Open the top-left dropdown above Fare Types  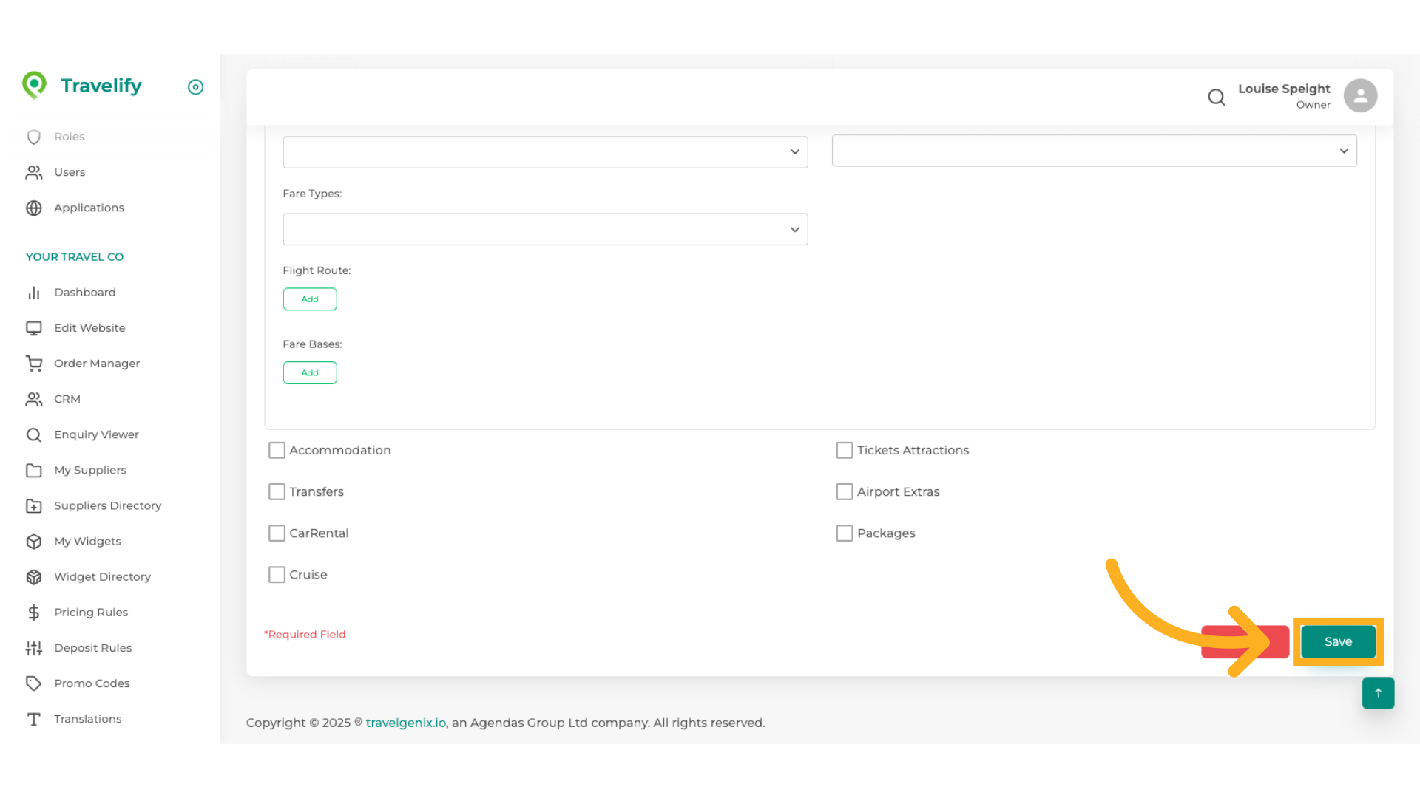click(545, 152)
